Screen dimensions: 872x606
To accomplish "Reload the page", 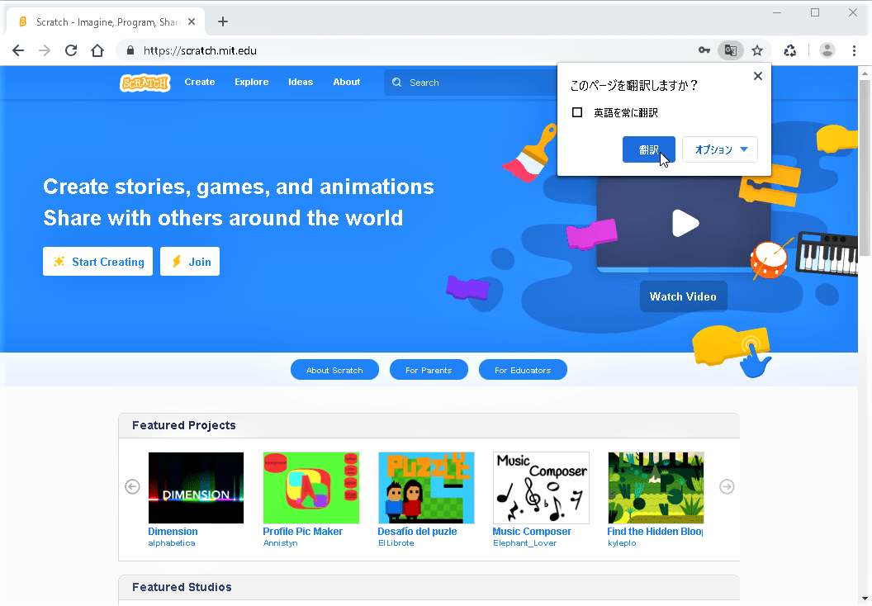I will [71, 50].
